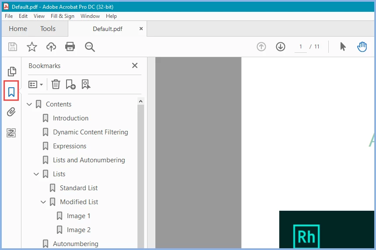Open the bottom sidebar panel icon
Image resolution: width=376 pixels, height=250 pixels.
coord(11,133)
